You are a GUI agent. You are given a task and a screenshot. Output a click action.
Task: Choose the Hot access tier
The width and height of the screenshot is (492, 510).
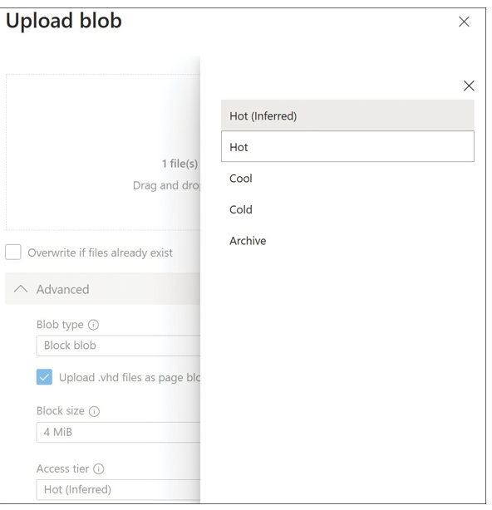point(347,146)
